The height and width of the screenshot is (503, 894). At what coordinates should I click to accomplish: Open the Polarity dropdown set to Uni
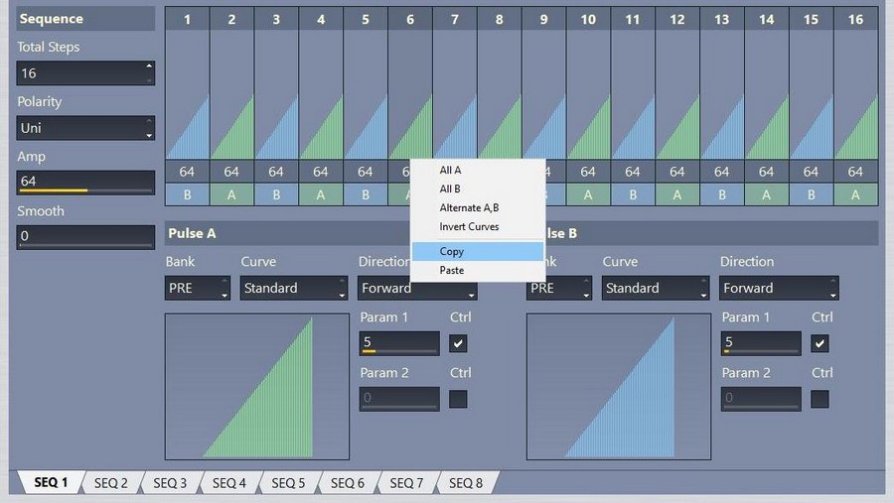(85, 128)
